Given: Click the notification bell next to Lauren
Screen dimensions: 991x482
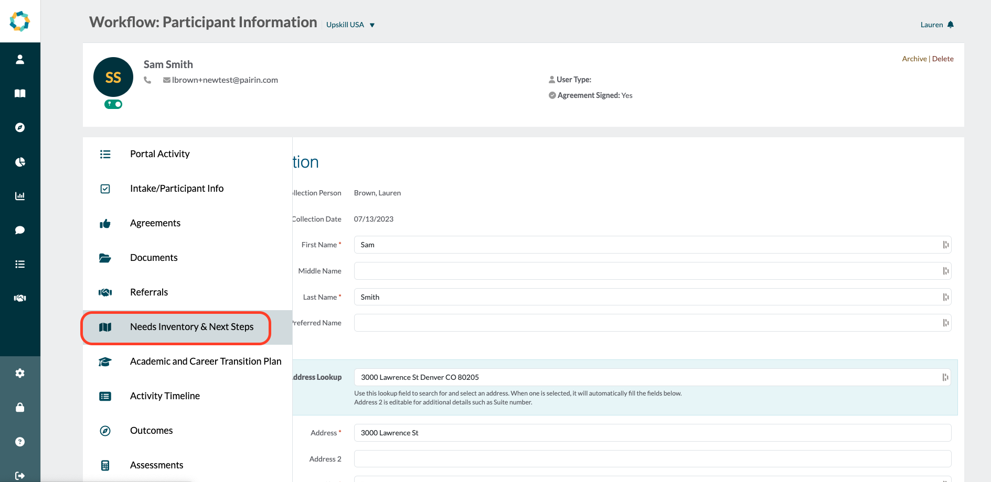Looking at the screenshot, I should (951, 25).
